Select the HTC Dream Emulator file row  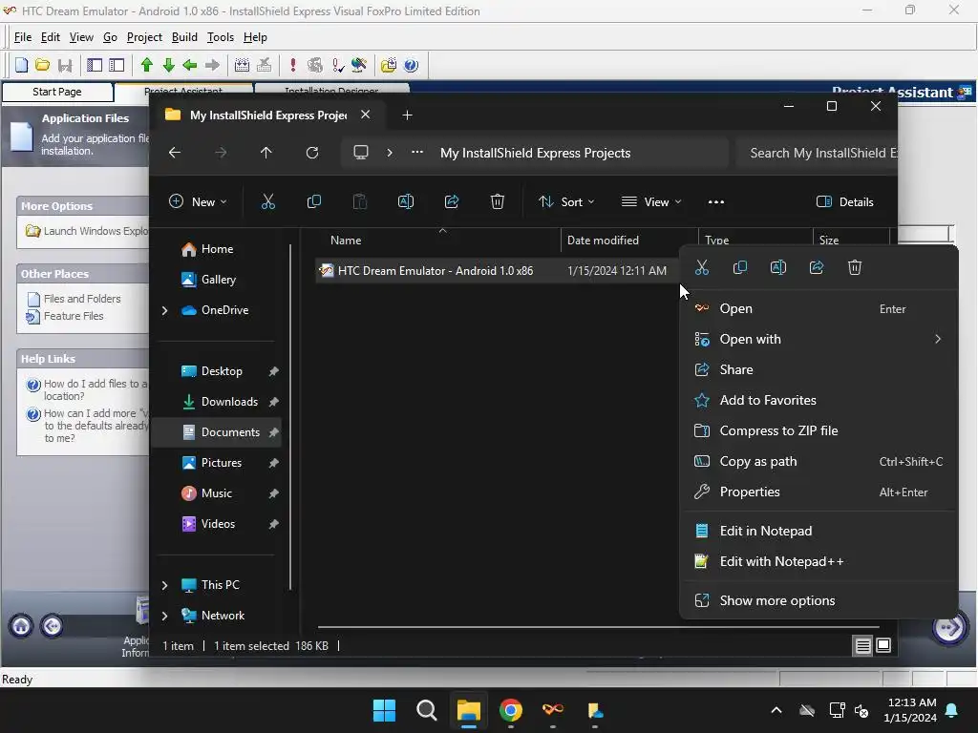(497, 271)
